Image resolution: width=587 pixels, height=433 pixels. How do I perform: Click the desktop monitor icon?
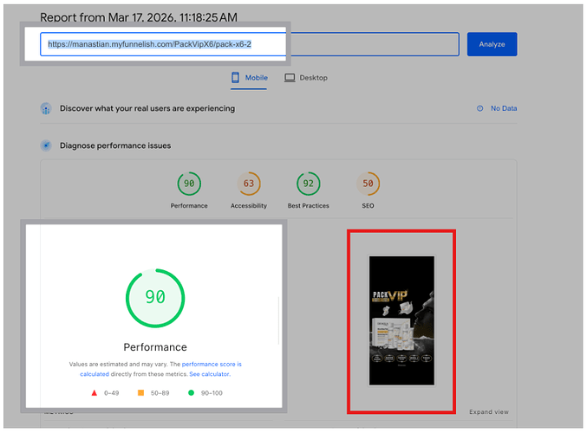pos(290,78)
